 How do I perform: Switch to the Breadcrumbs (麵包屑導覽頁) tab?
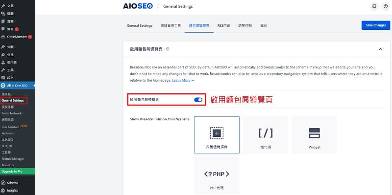199,26
